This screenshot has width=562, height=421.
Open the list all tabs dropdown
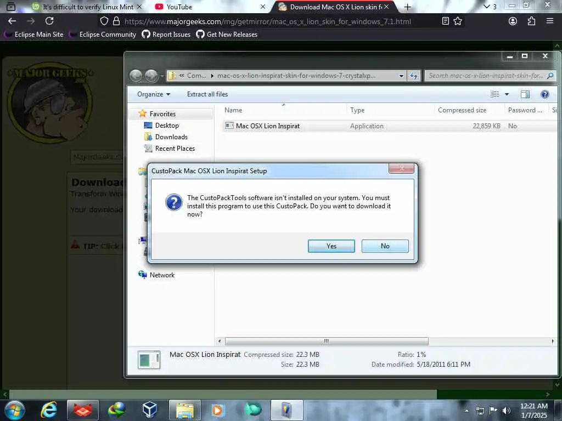(490, 7)
